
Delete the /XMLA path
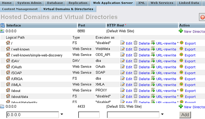[144, 85]
